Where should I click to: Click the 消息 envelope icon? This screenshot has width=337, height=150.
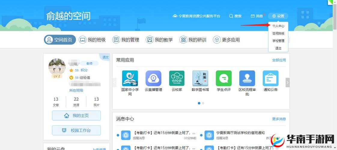pos(253,16)
